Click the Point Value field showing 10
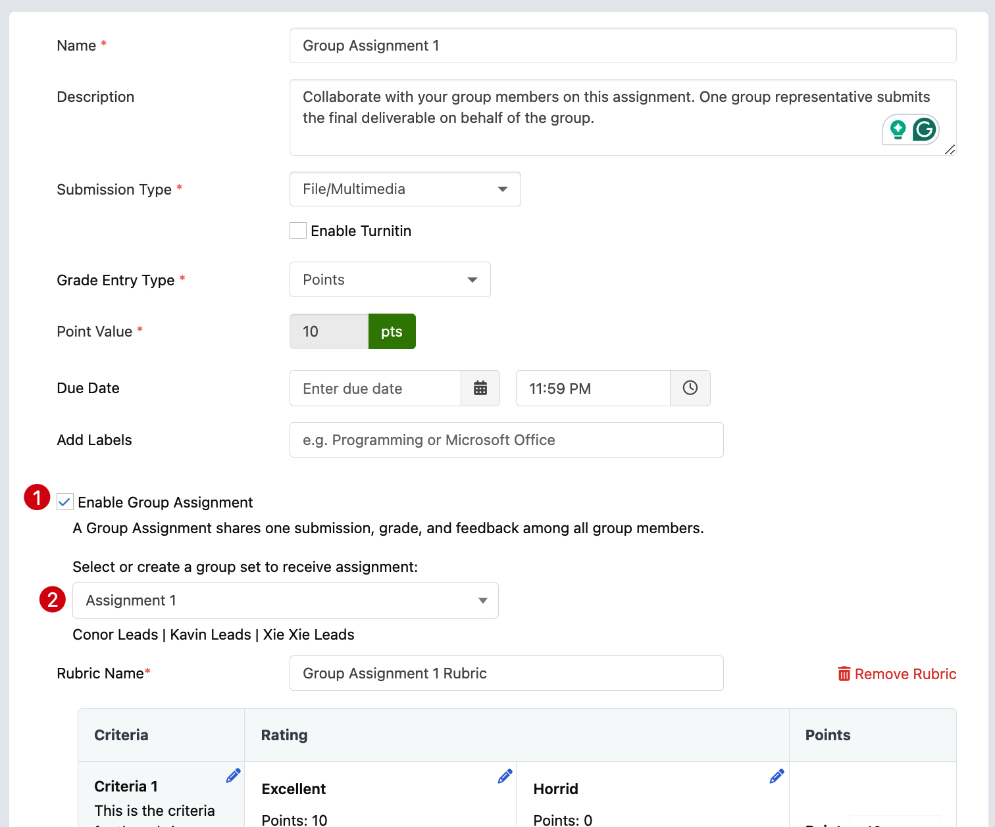This screenshot has width=995, height=827. 329,331
